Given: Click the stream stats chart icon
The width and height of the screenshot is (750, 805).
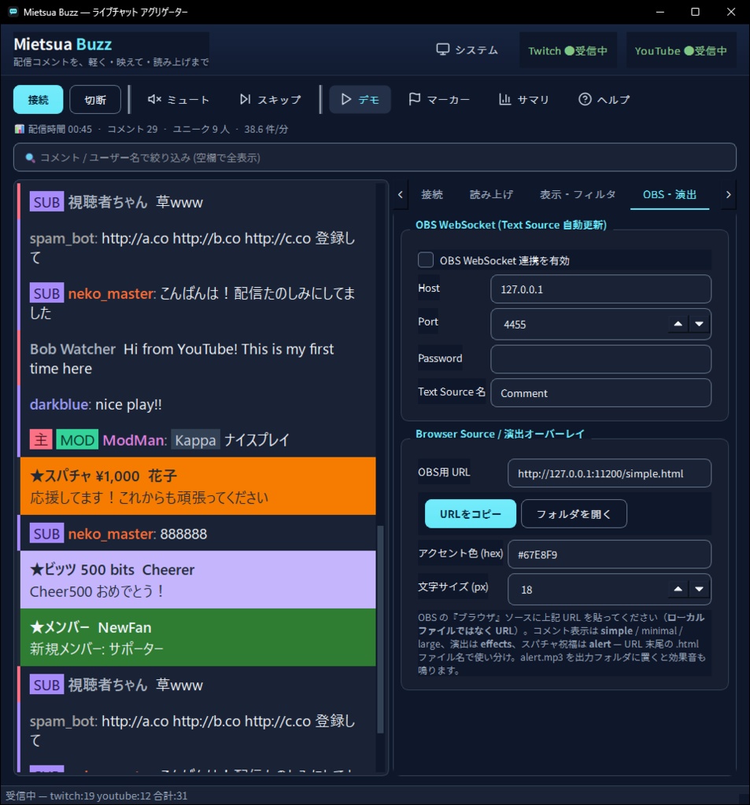Looking at the screenshot, I should point(19,129).
